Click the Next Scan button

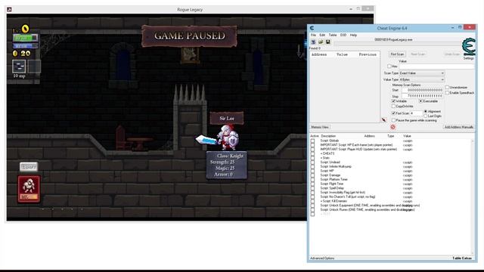click(418, 54)
